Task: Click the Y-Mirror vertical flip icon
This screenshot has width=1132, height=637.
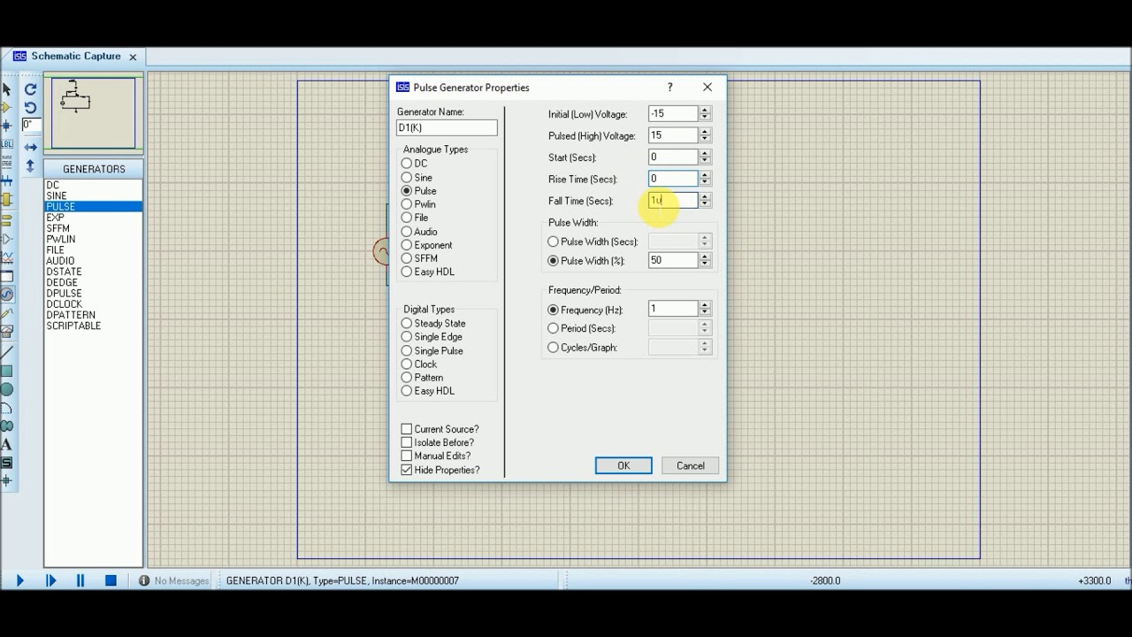Action: [x=30, y=165]
